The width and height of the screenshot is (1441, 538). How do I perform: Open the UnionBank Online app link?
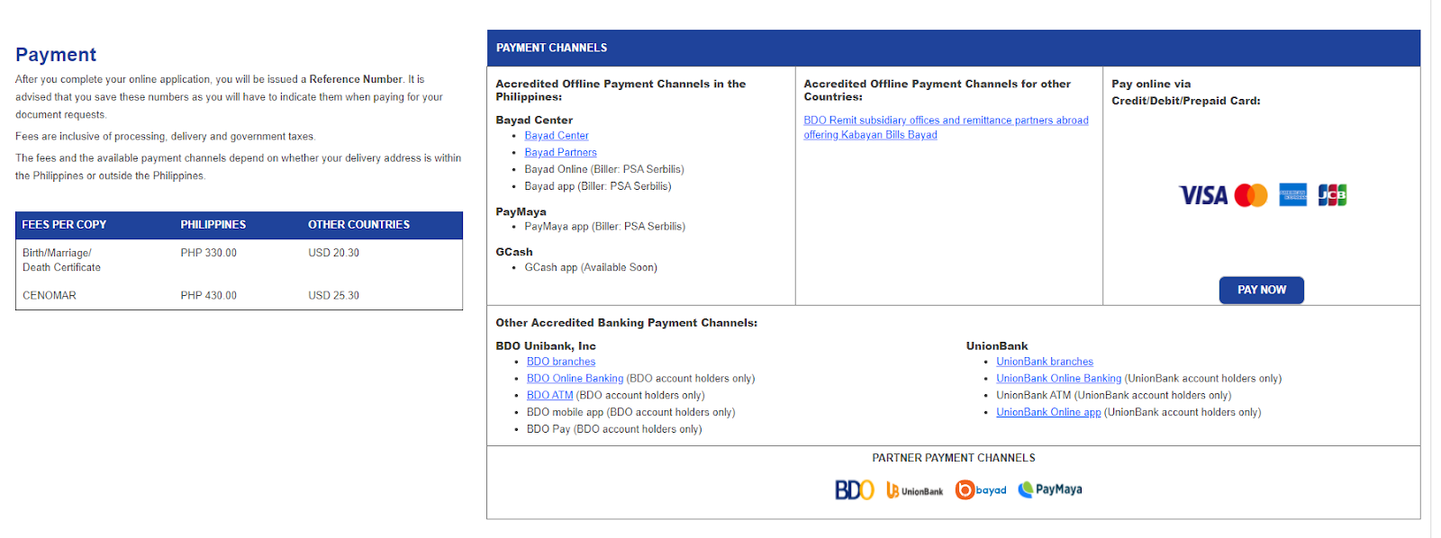(1048, 413)
